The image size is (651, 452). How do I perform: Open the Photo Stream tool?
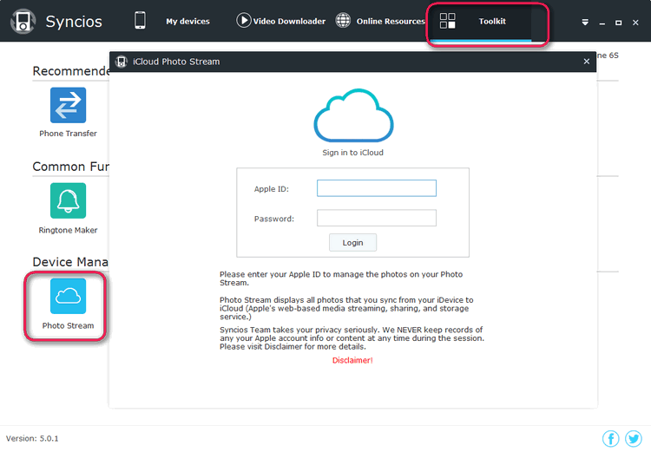tap(68, 296)
